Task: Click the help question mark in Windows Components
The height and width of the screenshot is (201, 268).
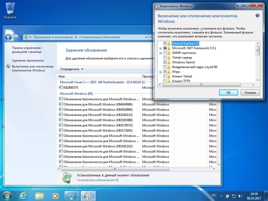Action: 257,15
